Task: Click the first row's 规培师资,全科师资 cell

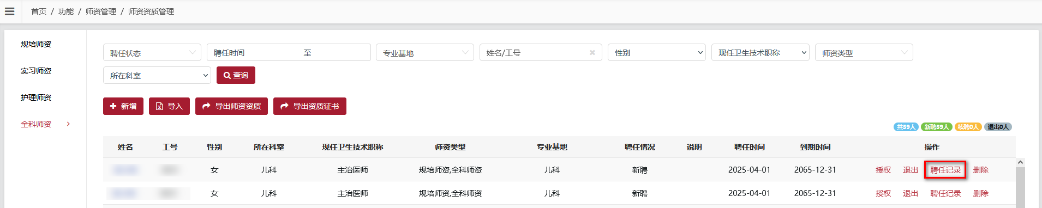Action: [450, 170]
